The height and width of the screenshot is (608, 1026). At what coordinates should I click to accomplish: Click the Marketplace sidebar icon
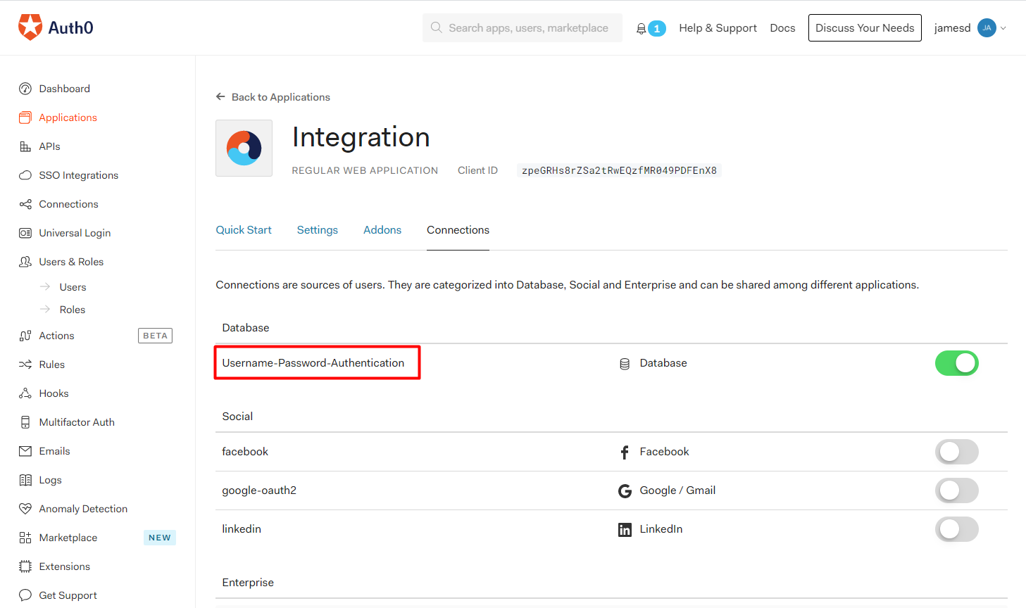point(25,538)
